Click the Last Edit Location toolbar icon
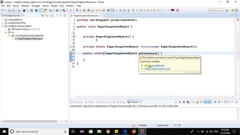Viewport: 240px width, 135px height. 154,10
